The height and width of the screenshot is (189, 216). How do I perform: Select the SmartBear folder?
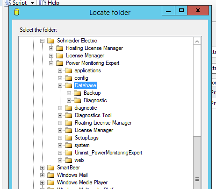click(x=68, y=168)
